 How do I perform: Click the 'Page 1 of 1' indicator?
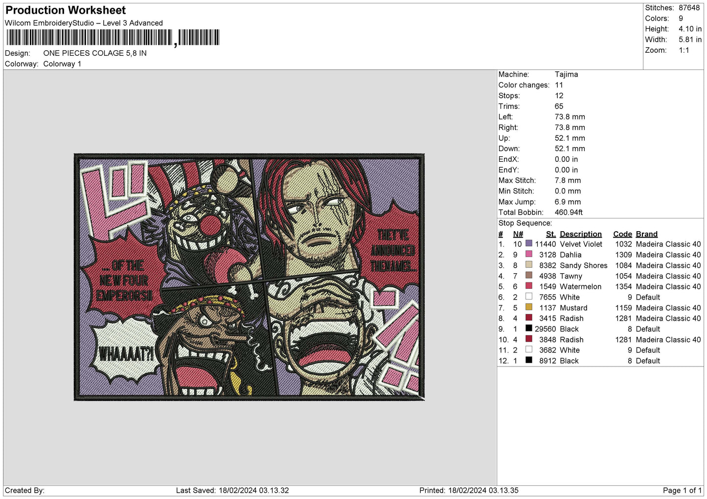pos(682,490)
